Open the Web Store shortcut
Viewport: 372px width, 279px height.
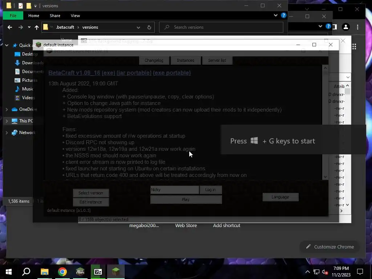coord(186,225)
